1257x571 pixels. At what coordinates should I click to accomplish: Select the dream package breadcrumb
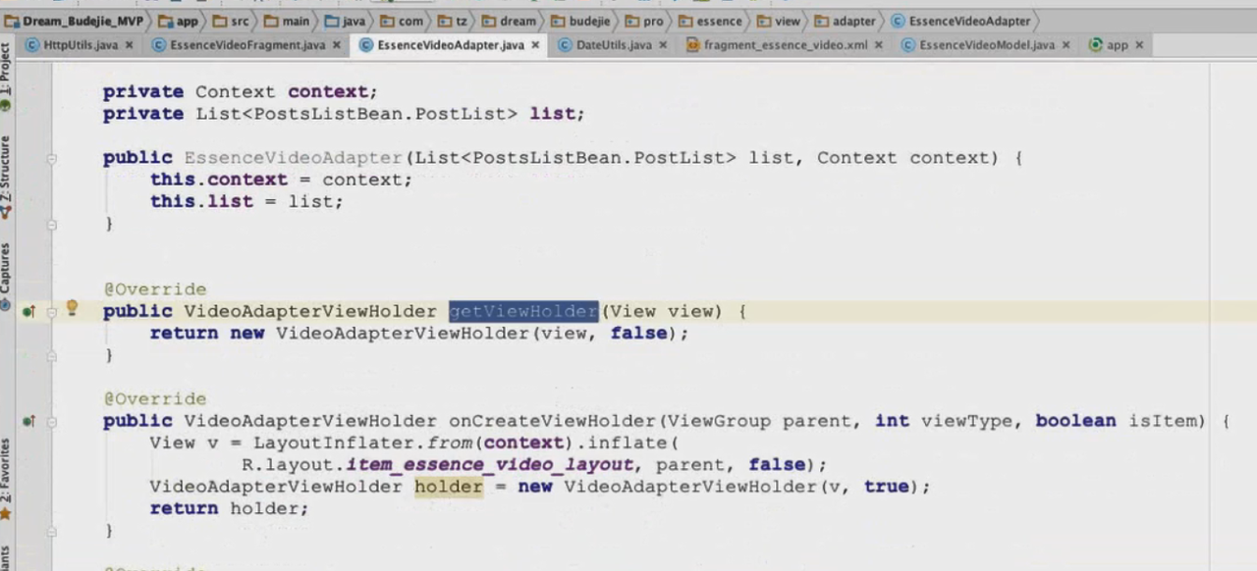[x=510, y=21]
